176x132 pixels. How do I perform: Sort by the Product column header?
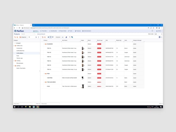[x=45, y=40]
